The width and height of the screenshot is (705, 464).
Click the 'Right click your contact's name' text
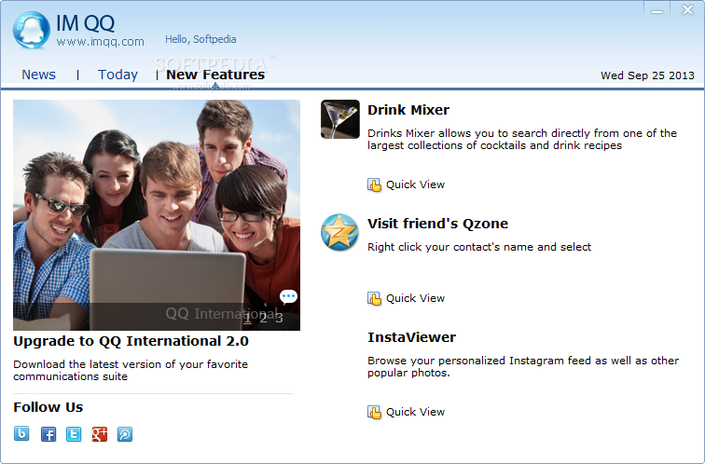(x=479, y=247)
